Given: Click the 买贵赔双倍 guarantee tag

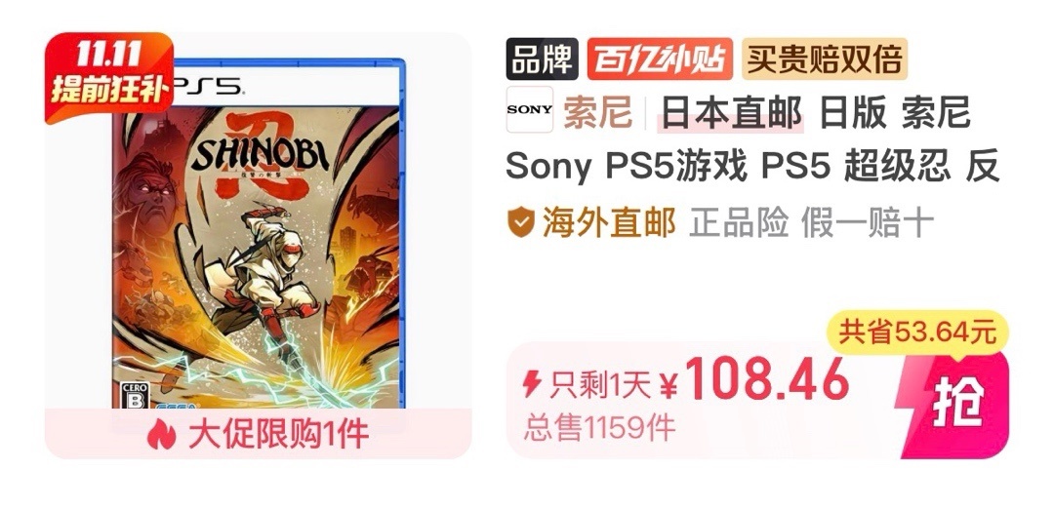Looking at the screenshot, I should point(825,59).
